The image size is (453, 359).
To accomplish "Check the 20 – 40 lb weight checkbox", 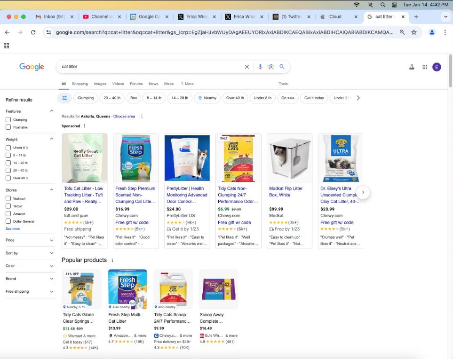I will pyautogui.click(x=8, y=171).
